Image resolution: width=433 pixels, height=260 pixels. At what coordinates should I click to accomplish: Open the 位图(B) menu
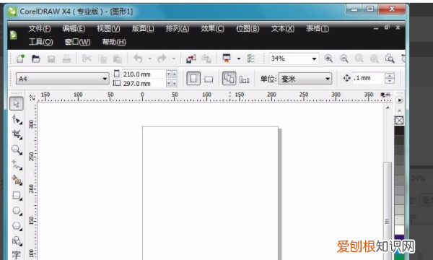tap(248, 28)
